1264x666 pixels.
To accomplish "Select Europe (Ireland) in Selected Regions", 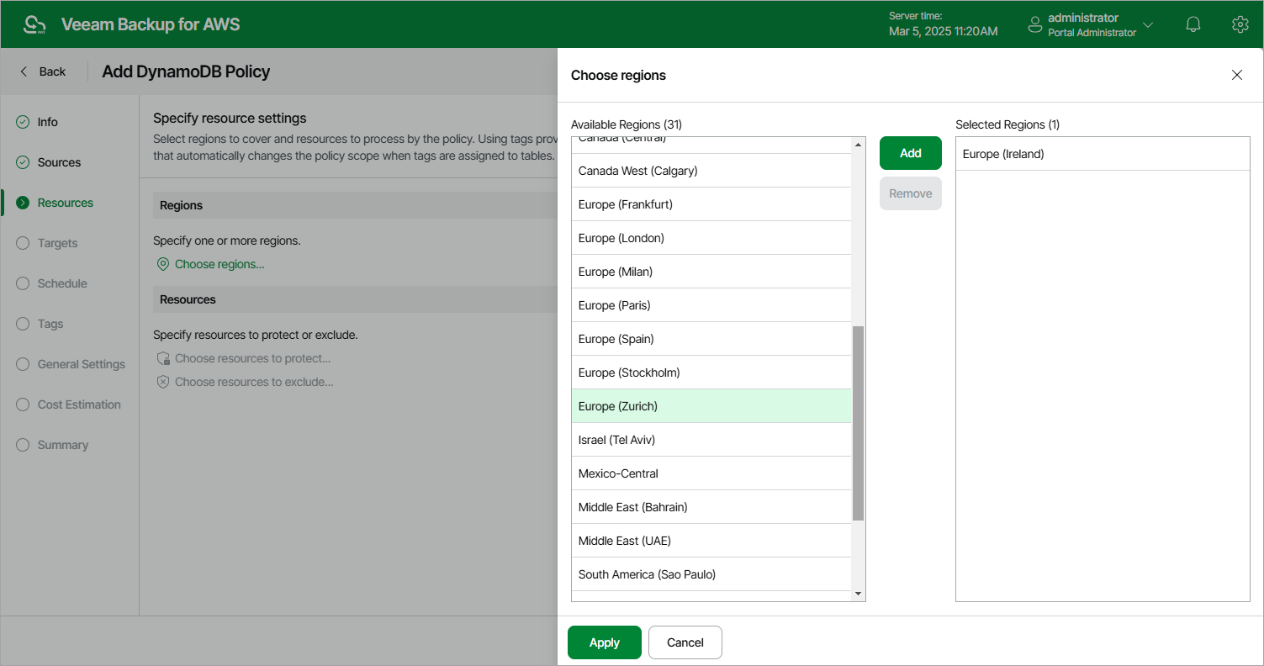I will coord(1003,154).
